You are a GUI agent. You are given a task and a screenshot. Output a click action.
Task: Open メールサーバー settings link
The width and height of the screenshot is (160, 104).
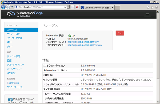point(14,69)
